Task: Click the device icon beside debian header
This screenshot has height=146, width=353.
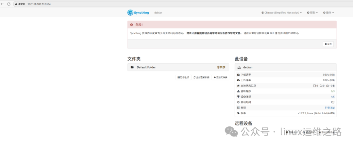Action: [x=239, y=68]
